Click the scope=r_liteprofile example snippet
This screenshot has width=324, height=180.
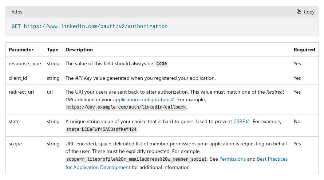(137, 159)
